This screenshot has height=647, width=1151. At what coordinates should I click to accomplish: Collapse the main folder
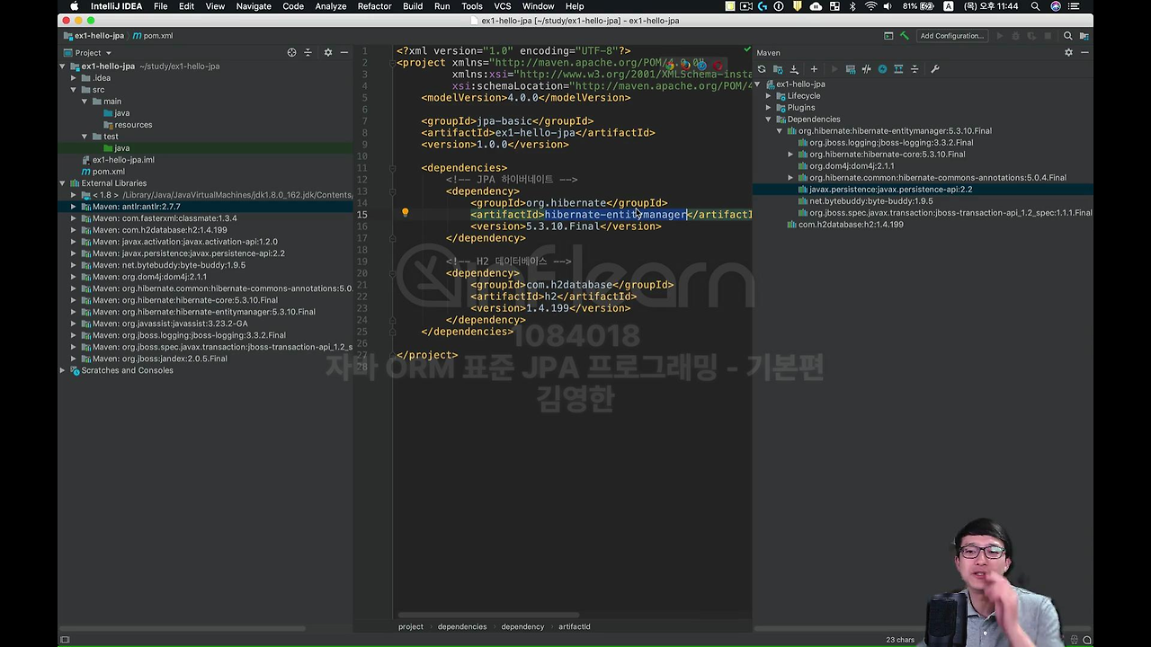[x=85, y=102]
